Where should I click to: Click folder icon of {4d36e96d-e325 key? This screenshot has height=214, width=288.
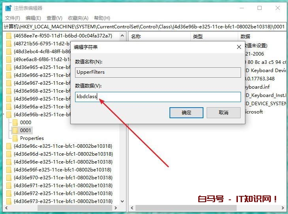(9, 154)
